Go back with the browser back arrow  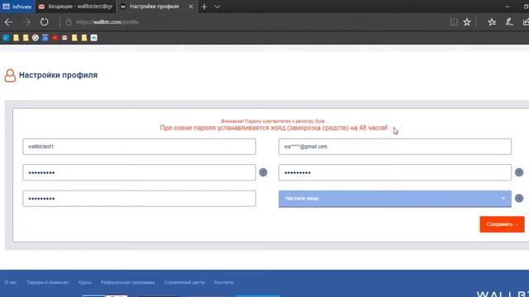[x=8, y=22]
